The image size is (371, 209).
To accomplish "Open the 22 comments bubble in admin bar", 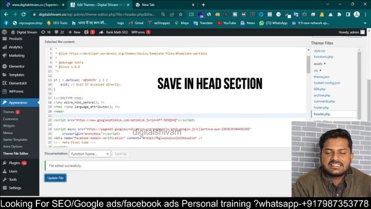I will (x=59, y=33).
